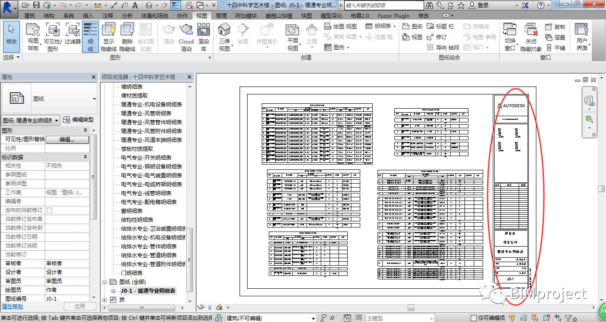
Task: Open the View Templates (视图样板) tool
Action: 33,37
